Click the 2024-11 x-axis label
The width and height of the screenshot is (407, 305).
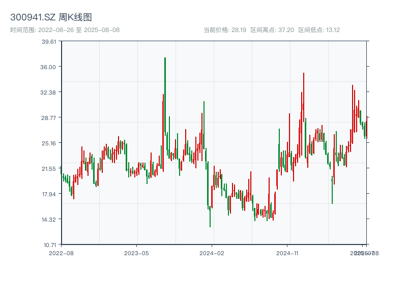pyautogui.click(x=287, y=253)
